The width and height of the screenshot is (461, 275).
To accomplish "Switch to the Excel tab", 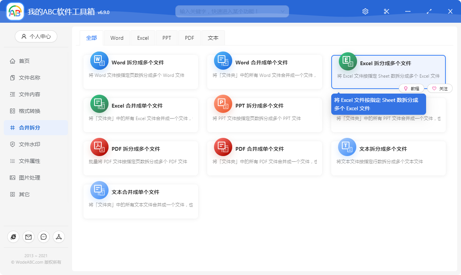I will click(143, 38).
